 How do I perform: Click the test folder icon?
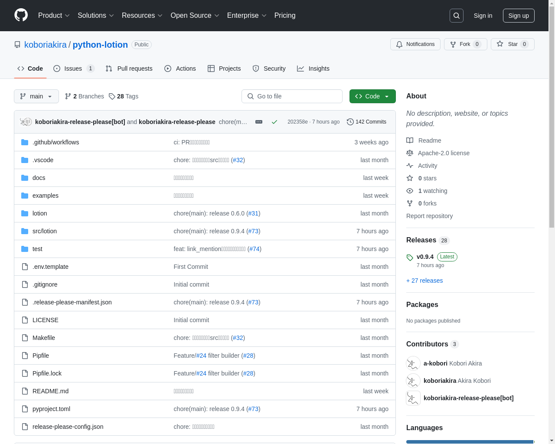25,249
